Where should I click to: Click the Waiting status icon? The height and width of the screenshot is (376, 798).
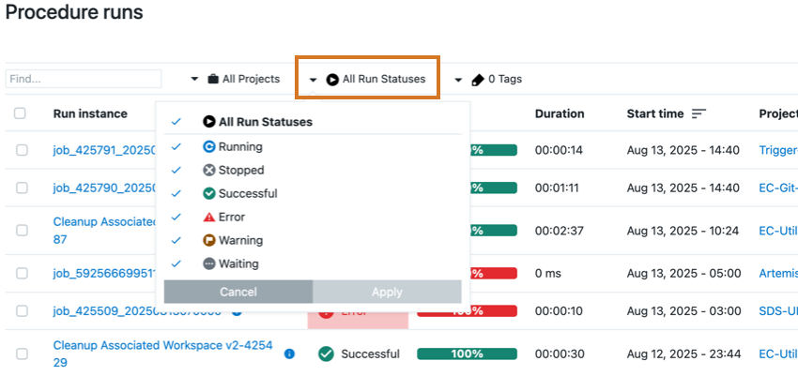tap(209, 263)
